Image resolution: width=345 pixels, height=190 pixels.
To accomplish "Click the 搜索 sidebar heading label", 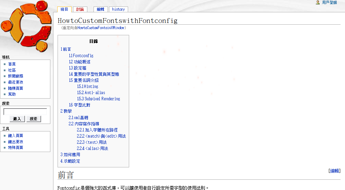I will [6, 103].
